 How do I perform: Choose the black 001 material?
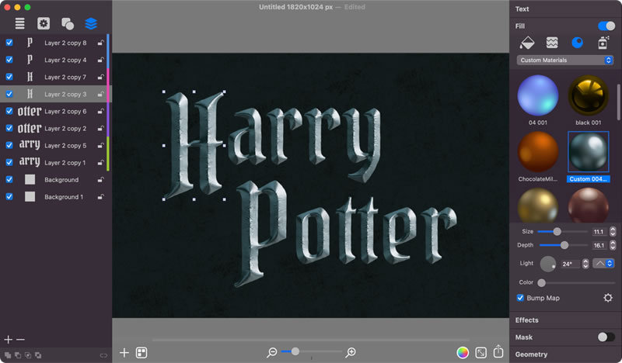(x=589, y=95)
